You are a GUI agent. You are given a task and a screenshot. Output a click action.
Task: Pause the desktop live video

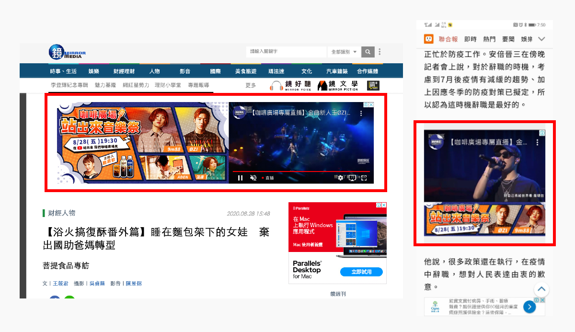pos(240,178)
